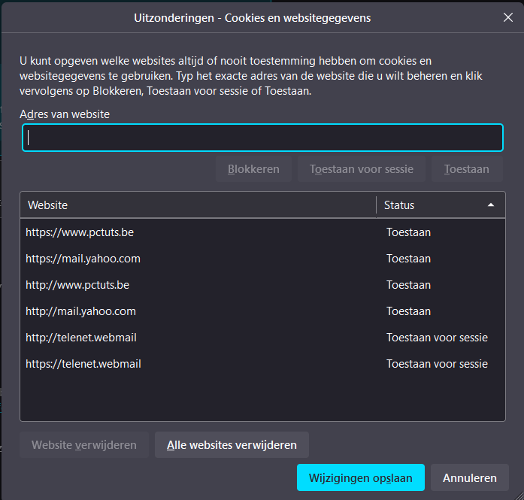Select the http://telenet.webmail entry

(81, 338)
